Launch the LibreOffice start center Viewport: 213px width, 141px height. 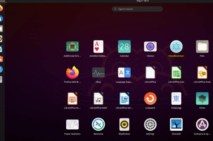click(150, 72)
